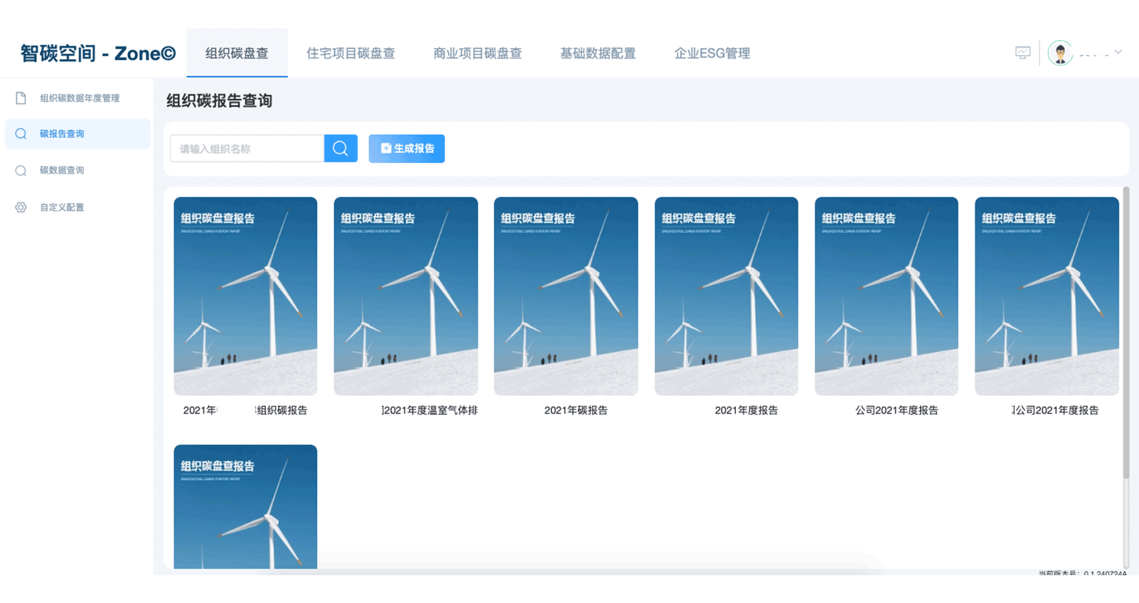Click the report title 2021年碳报告

(576, 410)
